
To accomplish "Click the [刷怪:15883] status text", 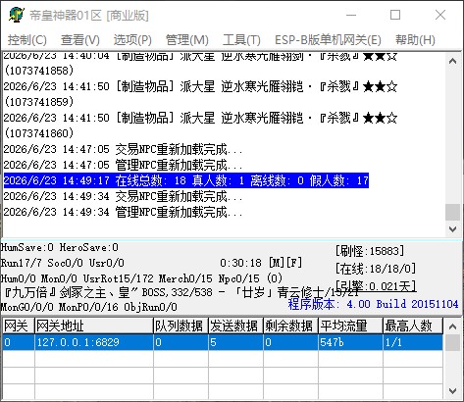I will click(x=370, y=251).
